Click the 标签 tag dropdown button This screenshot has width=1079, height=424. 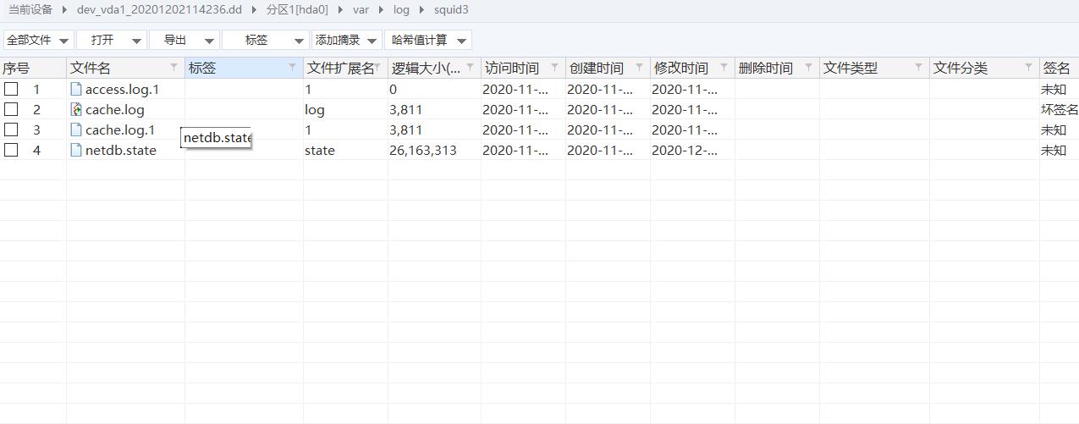coord(265,40)
